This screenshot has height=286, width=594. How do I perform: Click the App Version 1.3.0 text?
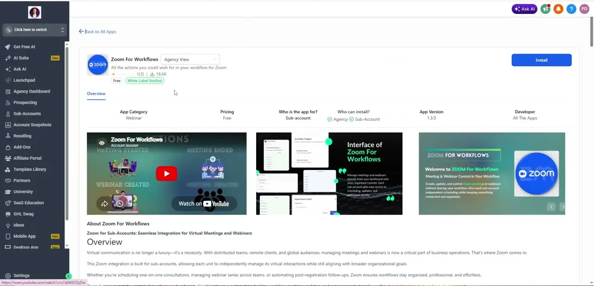(431, 118)
